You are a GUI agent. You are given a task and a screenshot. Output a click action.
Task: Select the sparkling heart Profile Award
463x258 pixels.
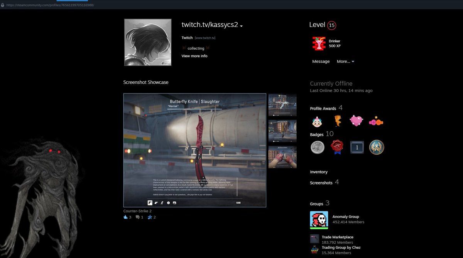click(x=356, y=121)
